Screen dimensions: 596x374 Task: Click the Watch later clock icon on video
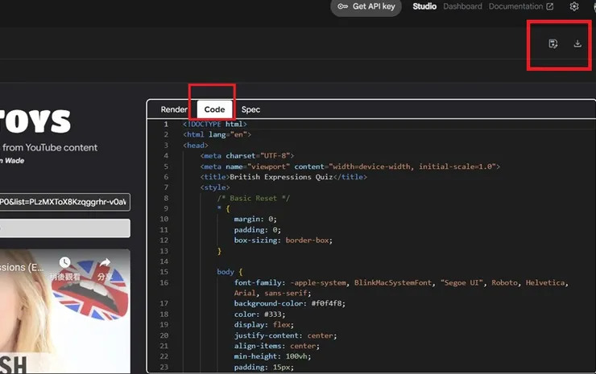point(64,262)
